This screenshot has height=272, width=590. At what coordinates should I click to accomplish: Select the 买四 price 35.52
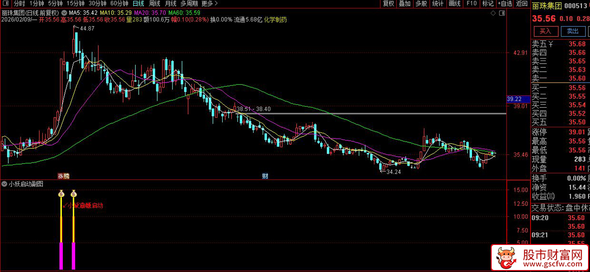point(577,114)
